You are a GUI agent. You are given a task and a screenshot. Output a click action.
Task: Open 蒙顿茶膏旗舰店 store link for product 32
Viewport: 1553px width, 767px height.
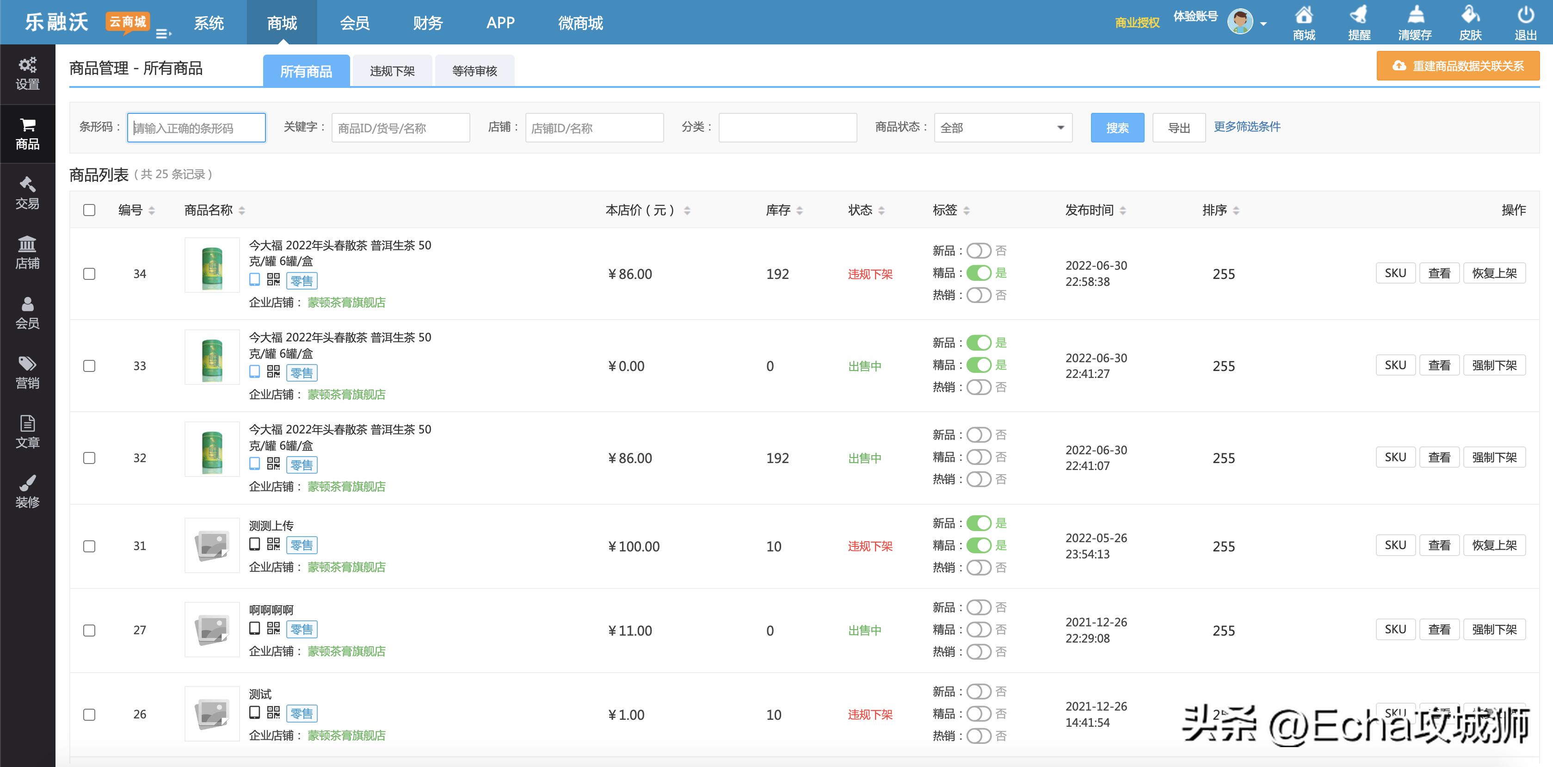point(347,486)
